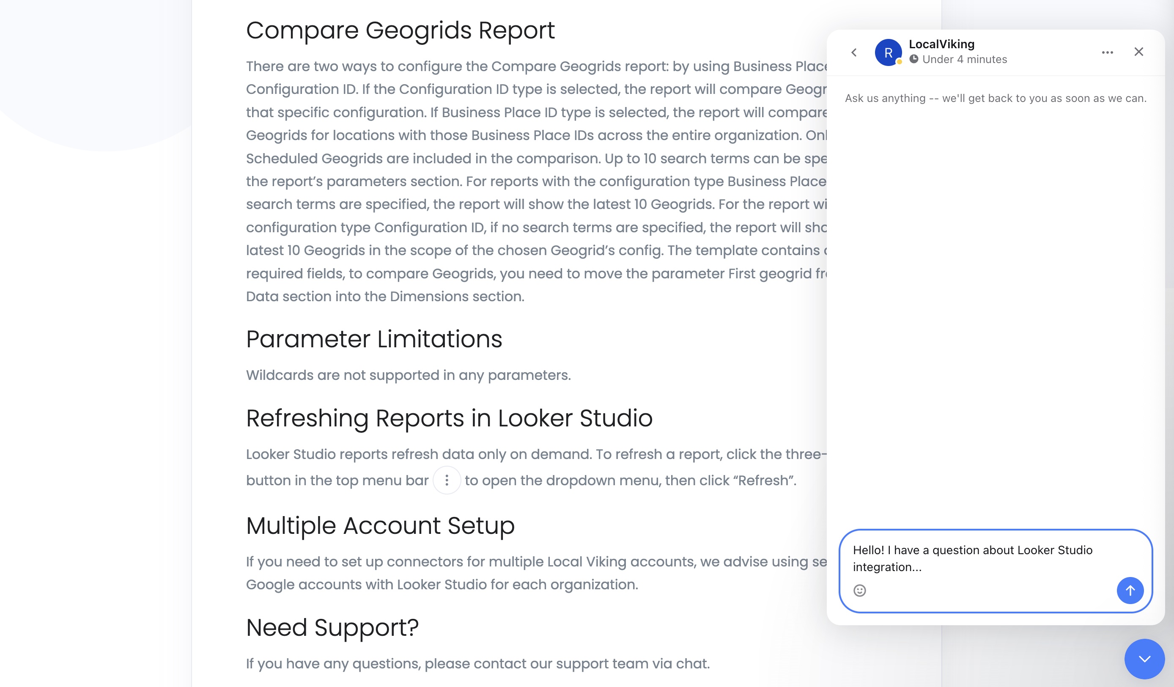1174x687 pixels.
Task: Click the "Under 4 minutes" reply time text
Action: point(964,59)
